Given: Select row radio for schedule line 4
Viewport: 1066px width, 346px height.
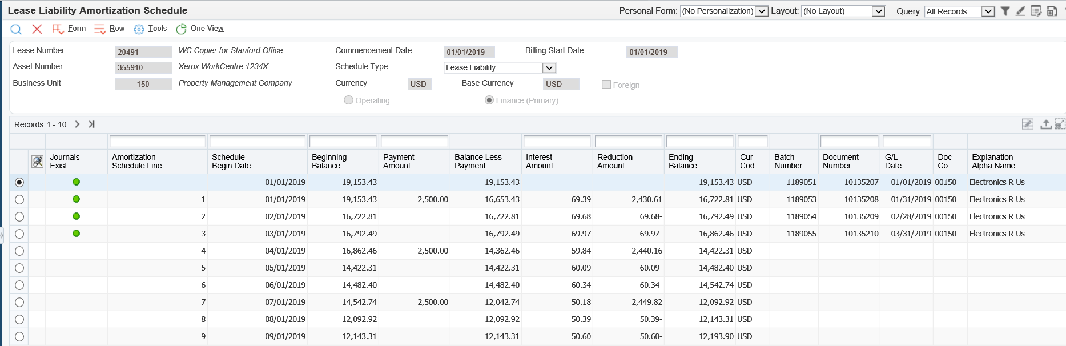Looking at the screenshot, I should tap(19, 251).
